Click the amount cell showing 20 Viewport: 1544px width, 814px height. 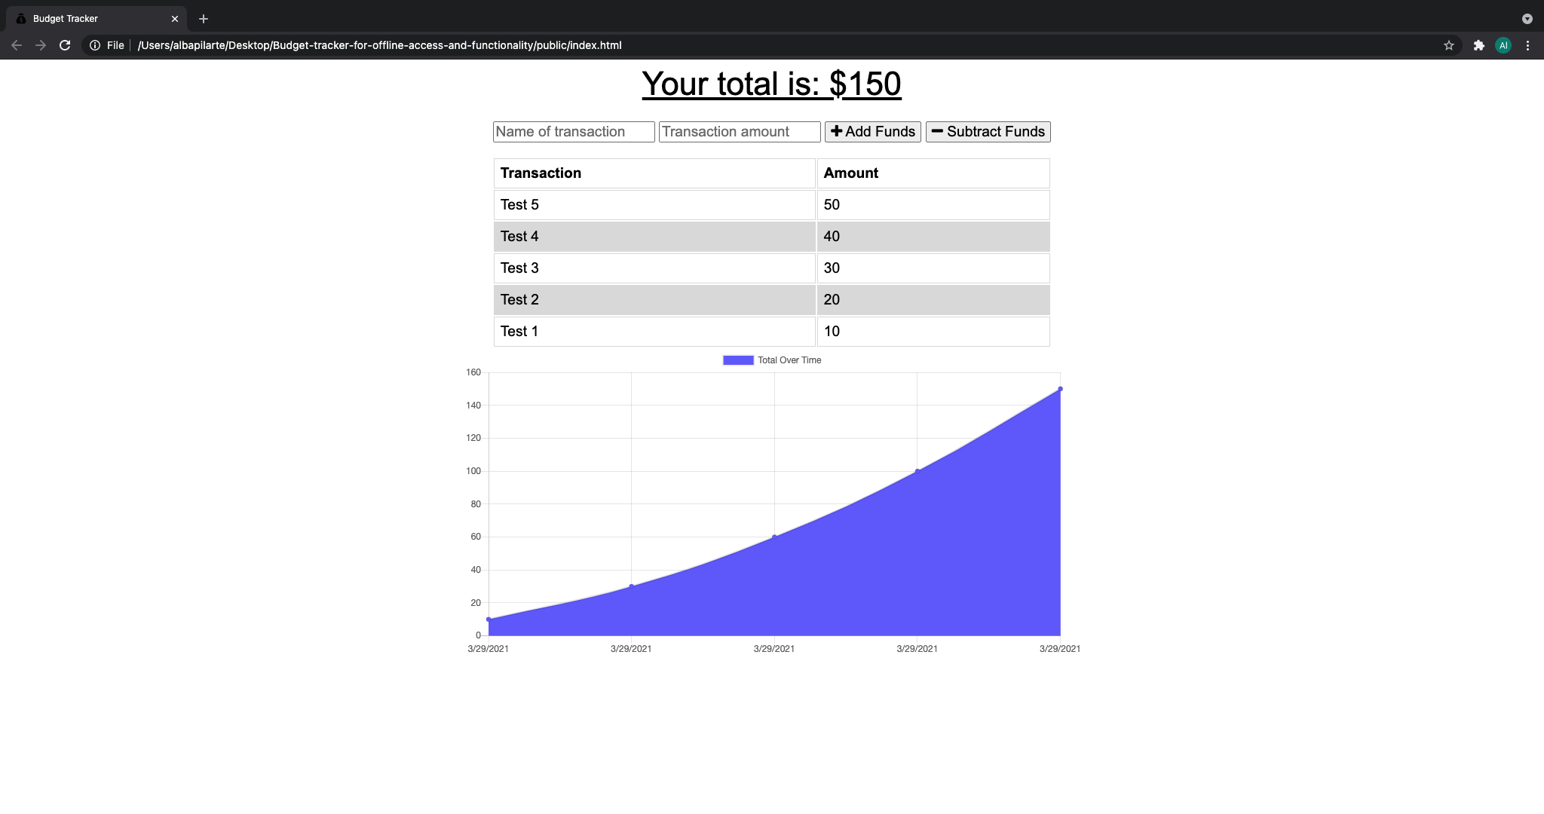[933, 300]
